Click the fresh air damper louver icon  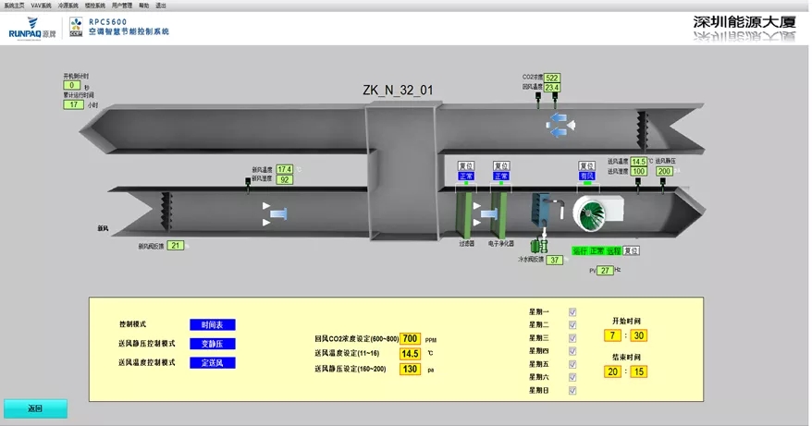[167, 212]
